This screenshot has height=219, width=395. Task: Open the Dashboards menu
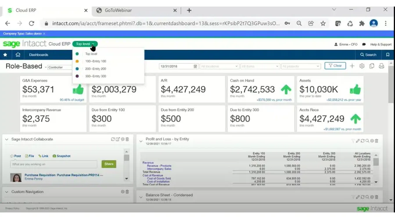[x=39, y=55]
